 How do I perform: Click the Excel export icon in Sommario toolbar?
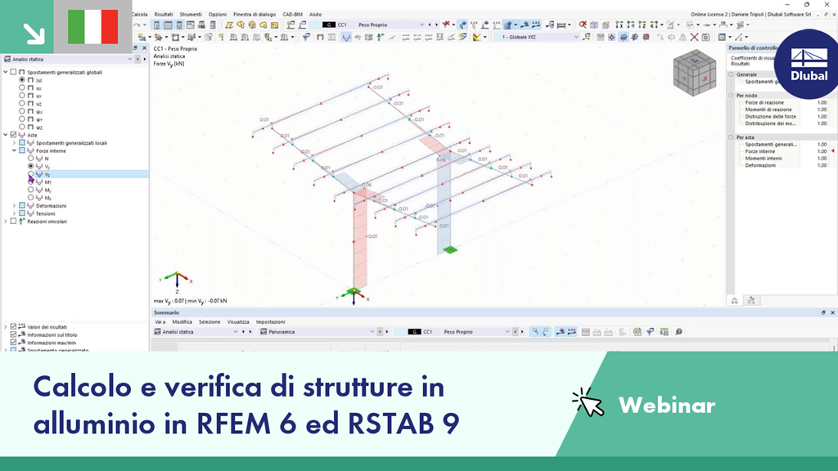pos(637,332)
